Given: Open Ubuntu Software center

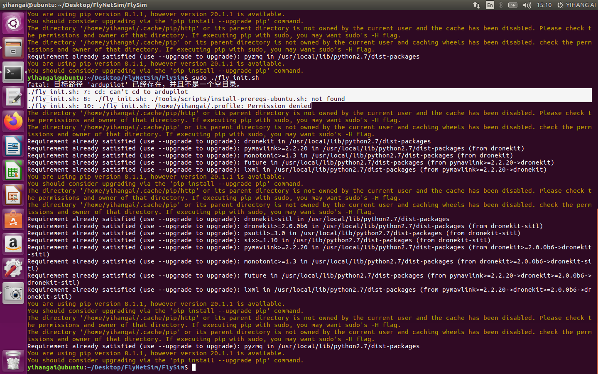Looking at the screenshot, I should pyautogui.click(x=13, y=220).
